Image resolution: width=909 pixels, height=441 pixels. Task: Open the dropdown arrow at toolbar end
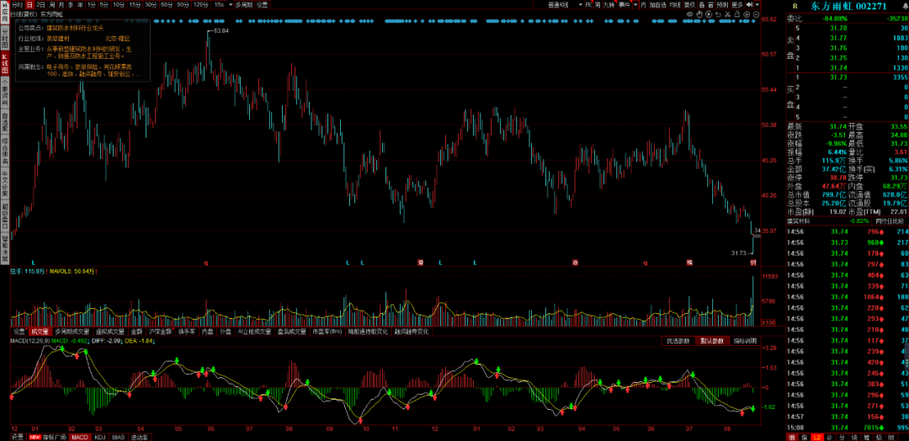tap(757, 5)
